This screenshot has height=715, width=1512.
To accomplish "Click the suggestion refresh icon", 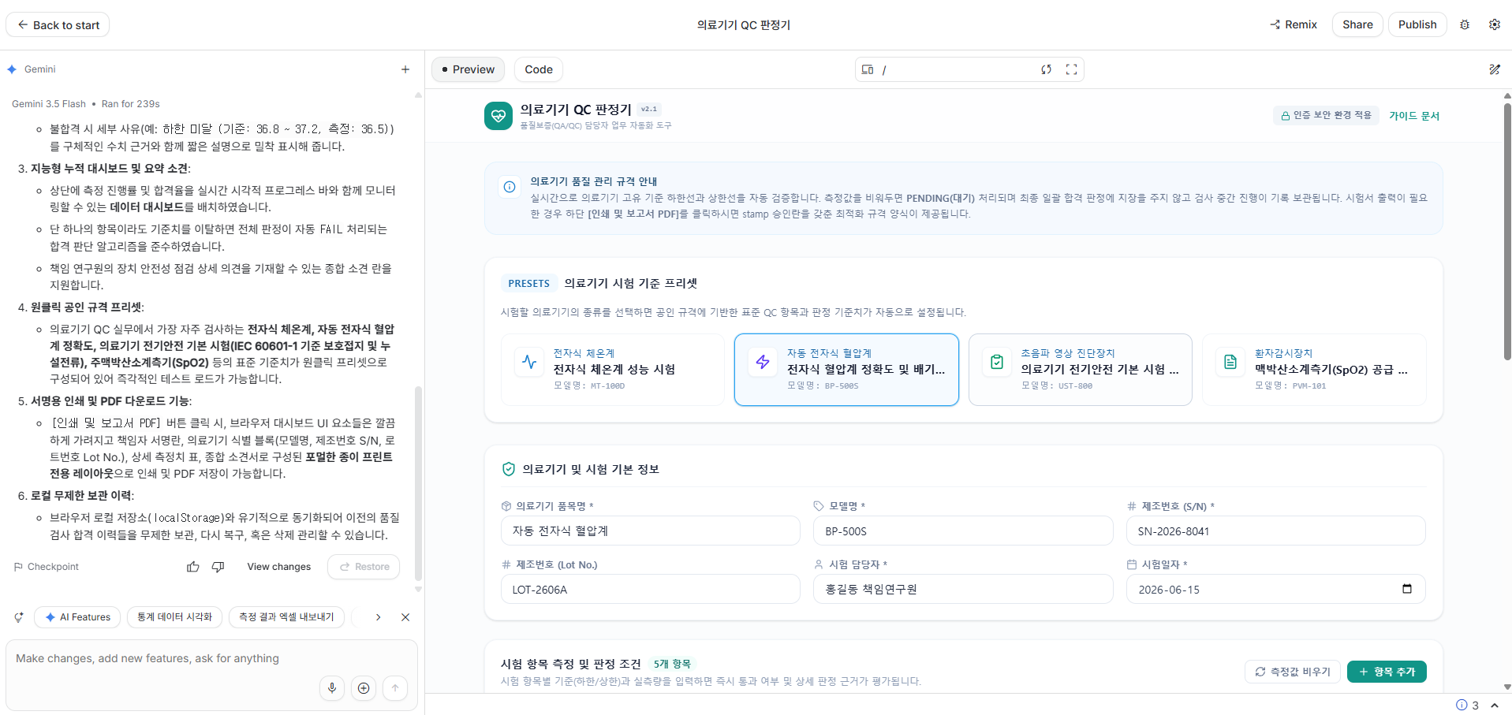I will tap(19, 617).
